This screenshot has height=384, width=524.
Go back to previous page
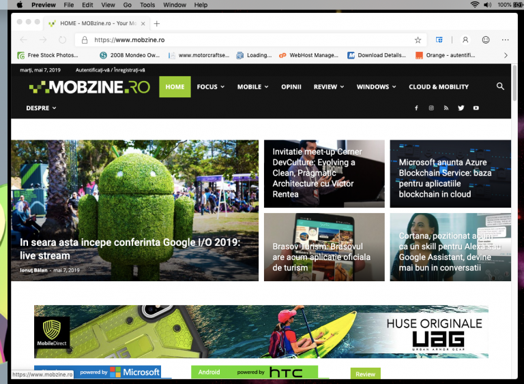pyautogui.click(x=23, y=39)
